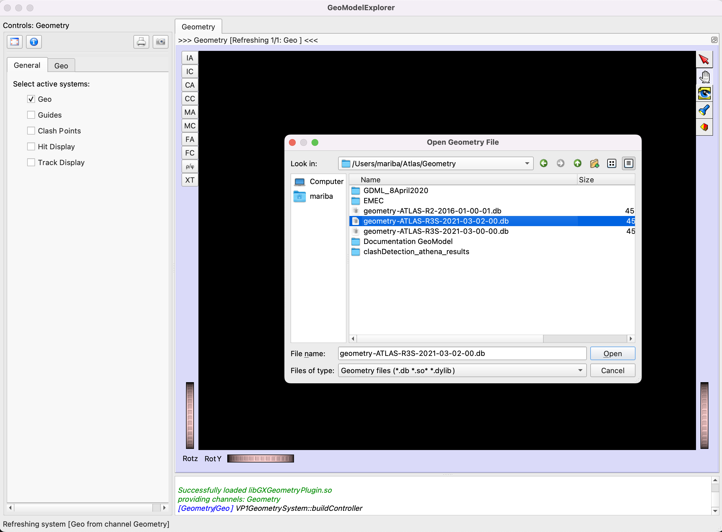
Task: Click in the File name input field
Action: click(462, 353)
